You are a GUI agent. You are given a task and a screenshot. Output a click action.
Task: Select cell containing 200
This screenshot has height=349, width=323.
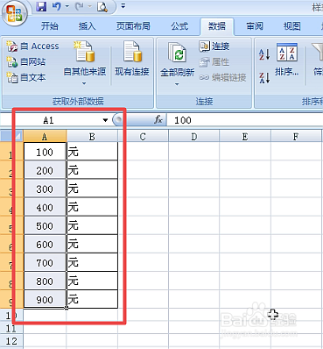pyautogui.click(x=45, y=169)
